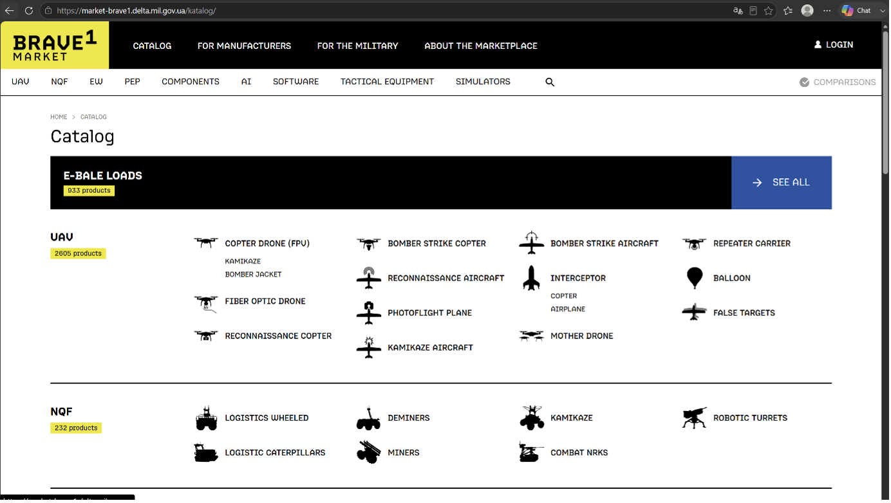Click the Miners vehicle icon
The height and width of the screenshot is (503, 891).
pos(369,452)
